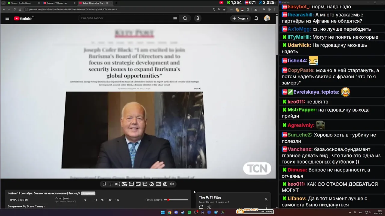The image size is (385, 216).
Task: Click the video player frame
Action: tap(138, 101)
